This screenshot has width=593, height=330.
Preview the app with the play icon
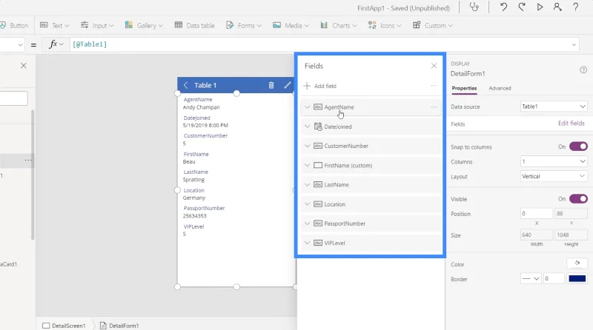[x=540, y=7]
